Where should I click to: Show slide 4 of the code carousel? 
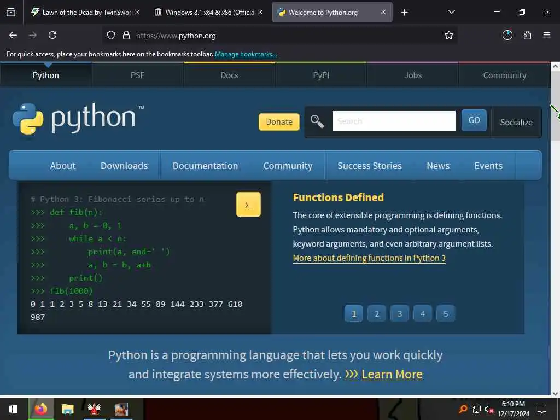(x=423, y=313)
